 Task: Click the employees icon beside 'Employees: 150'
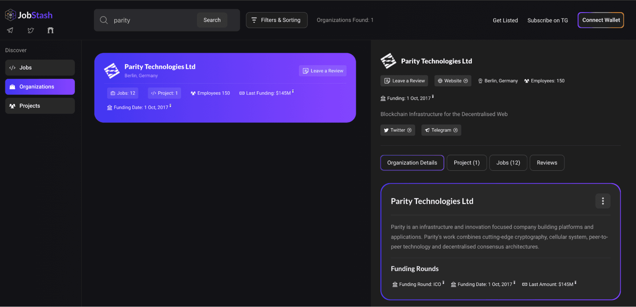(527, 81)
